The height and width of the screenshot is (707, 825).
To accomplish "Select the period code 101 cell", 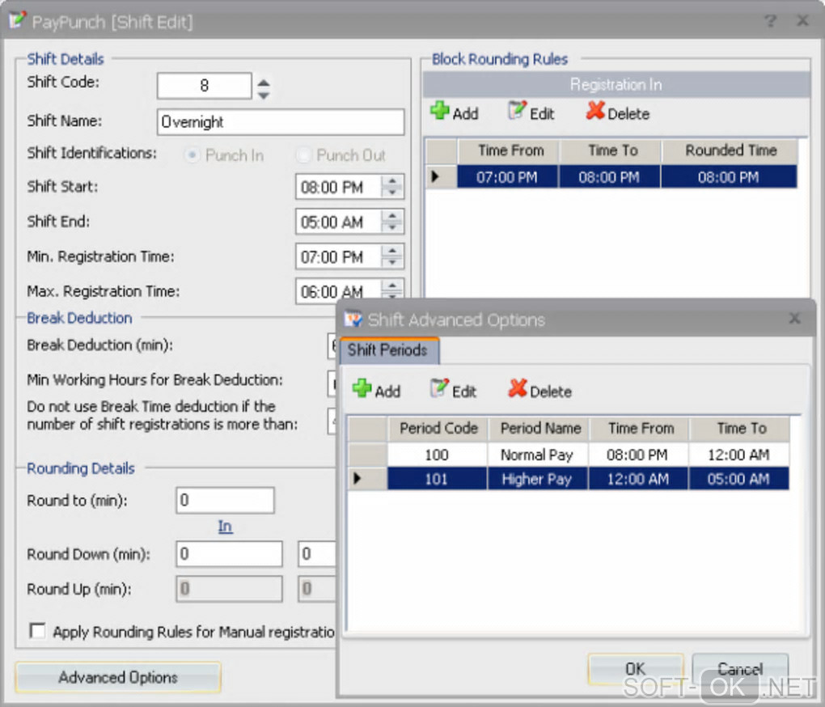I will [438, 479].
